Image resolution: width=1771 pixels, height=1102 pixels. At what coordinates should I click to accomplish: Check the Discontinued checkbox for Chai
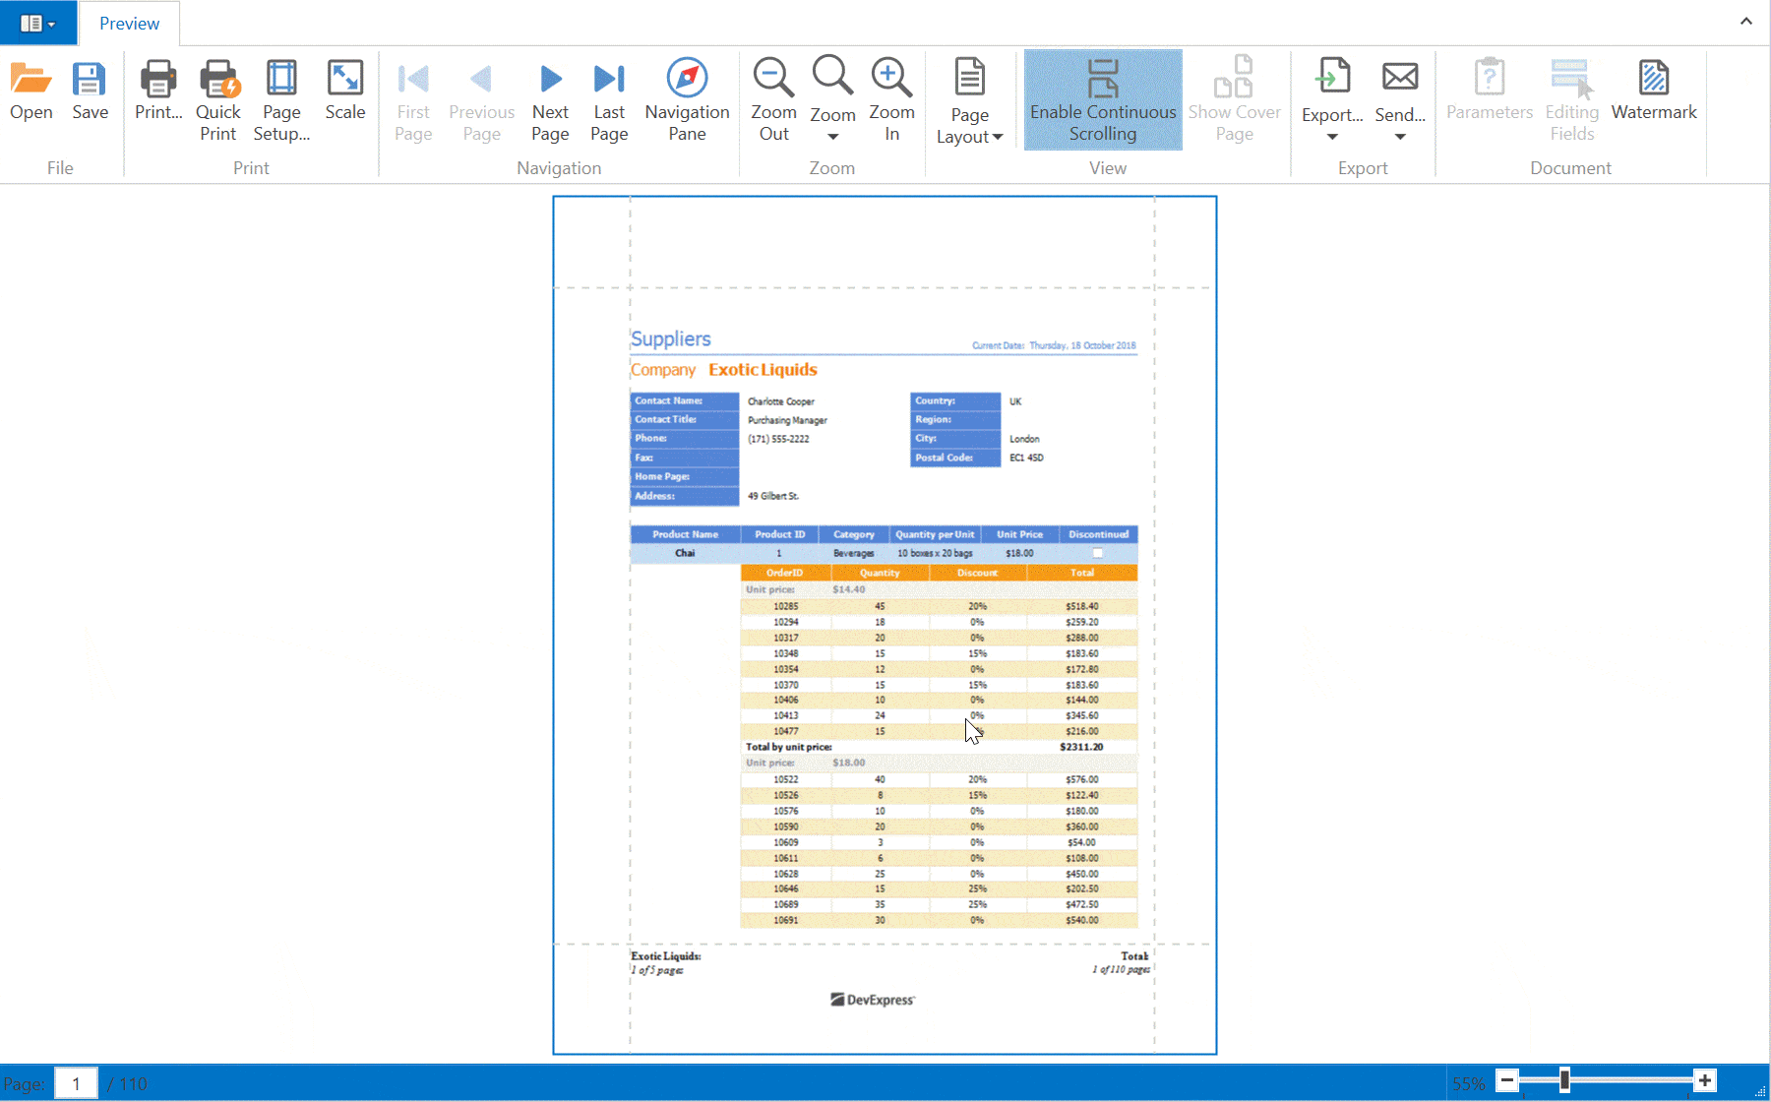[1098, 553]
